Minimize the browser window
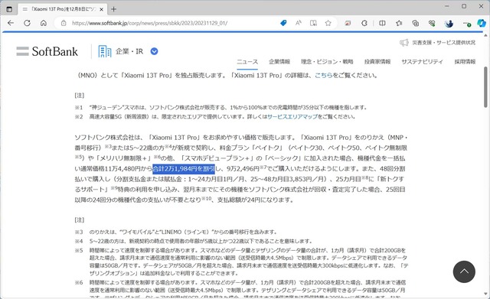The image size is (490, 299). pyautogui.click(x=447, y=6)
